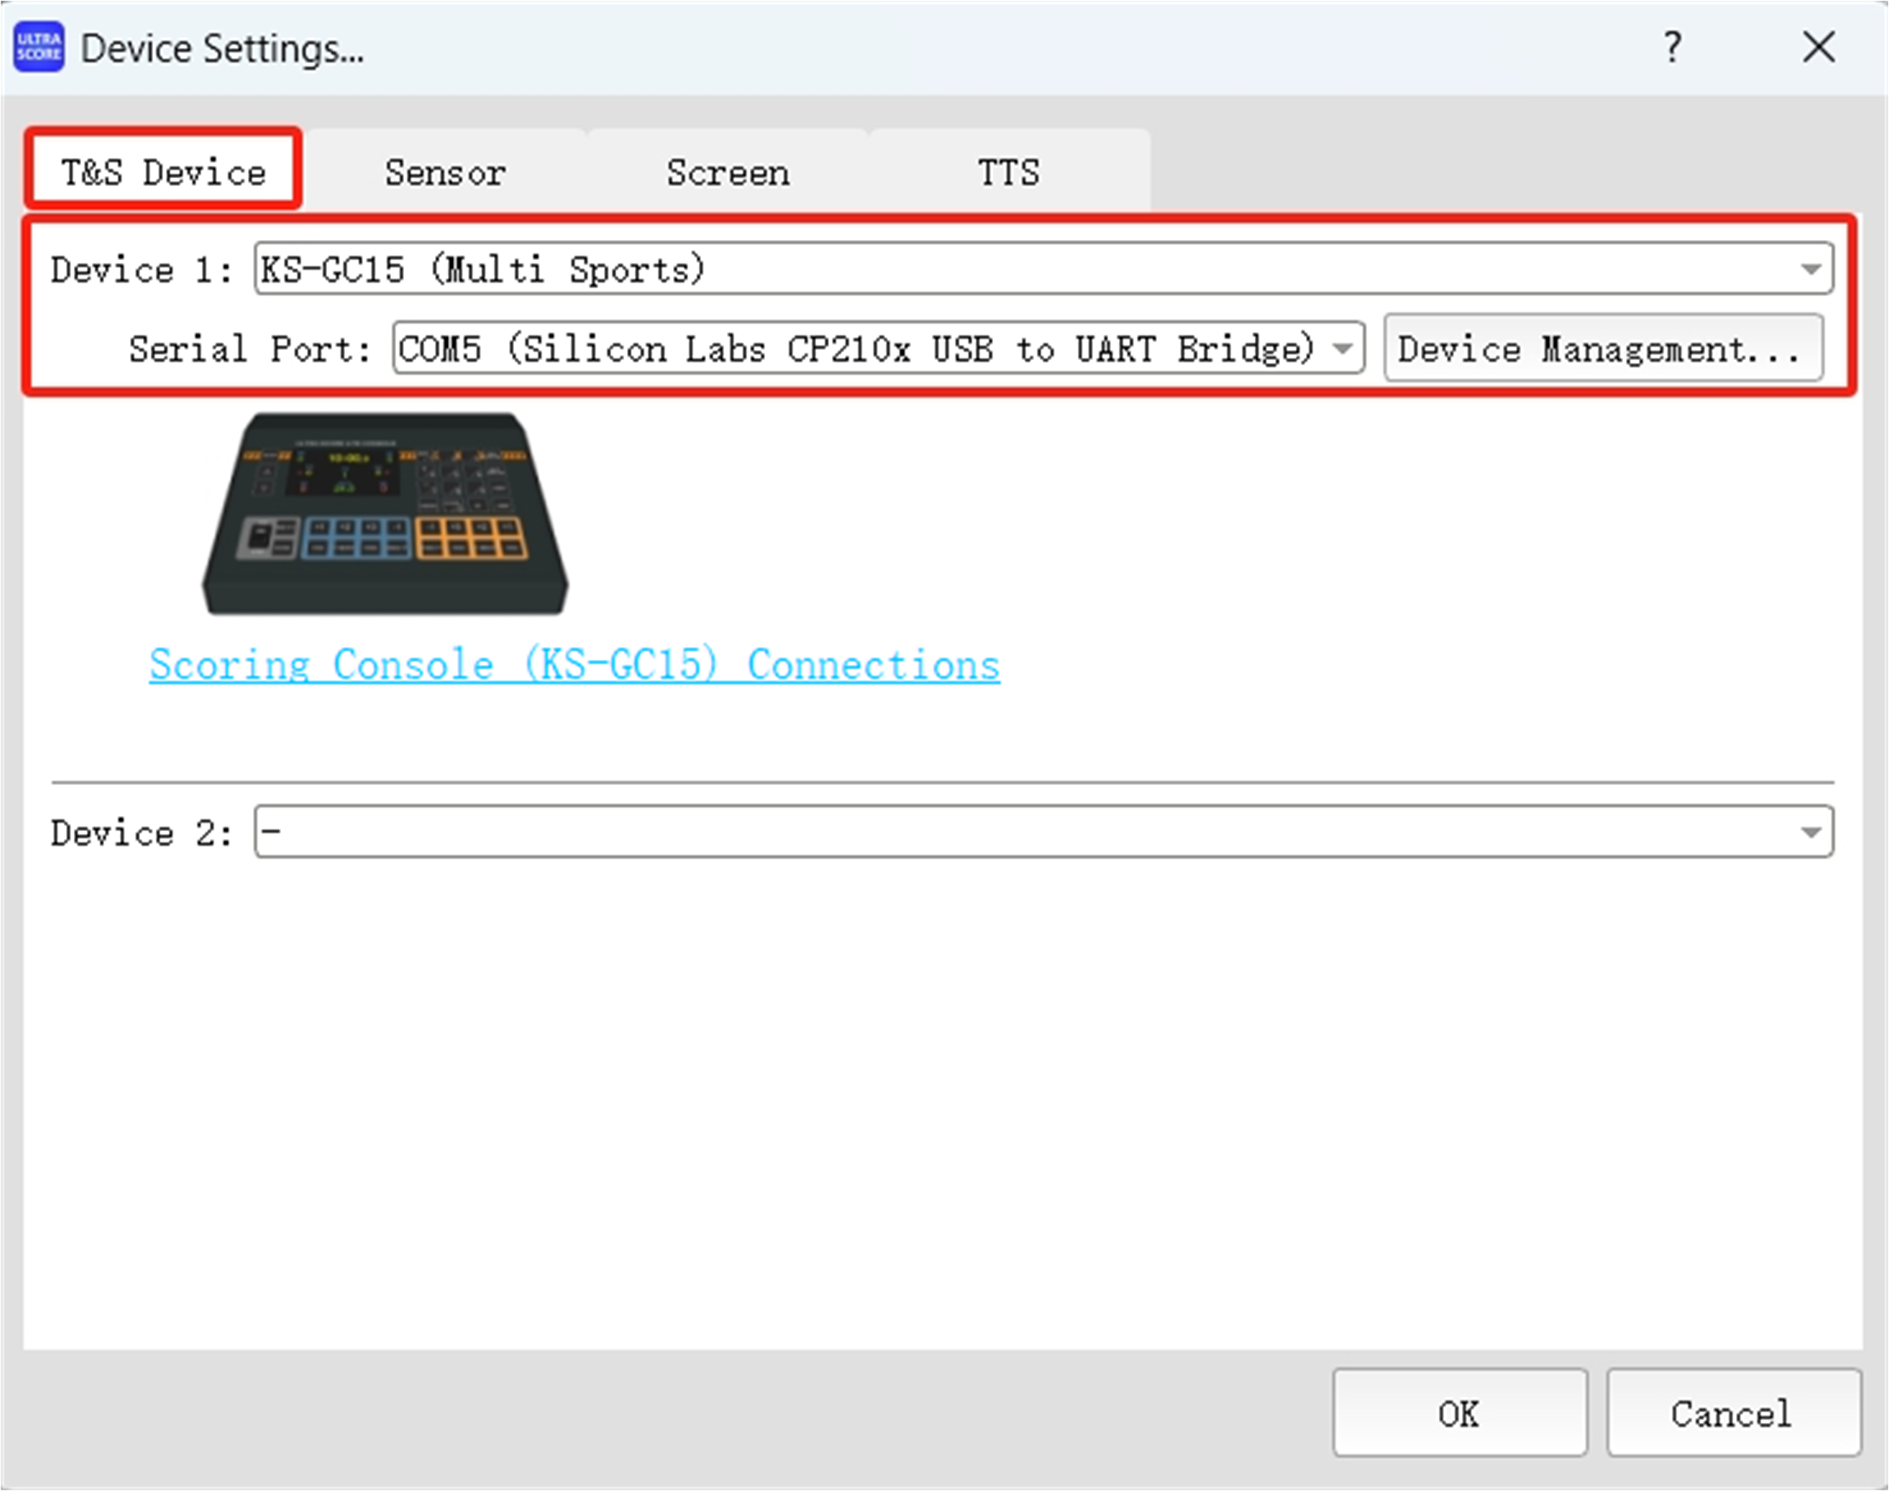Viewport: 1889px width, 1491px height.
Task: Expand the Serial Port COM5 dropdown
Action: [x=1342, y=348]
